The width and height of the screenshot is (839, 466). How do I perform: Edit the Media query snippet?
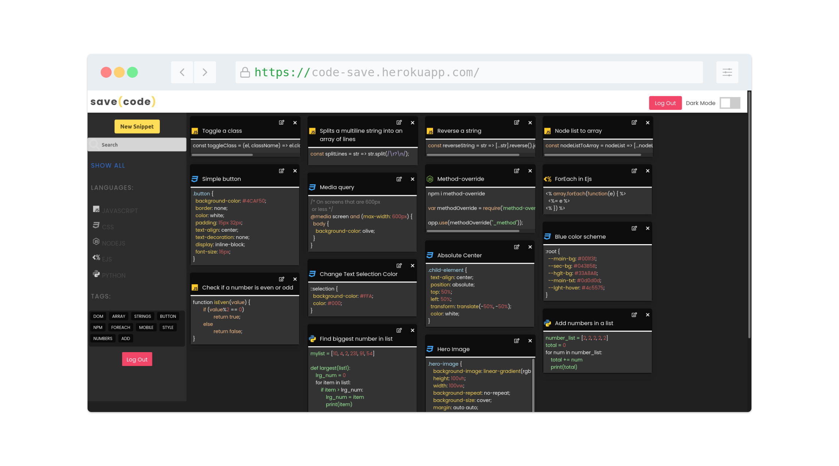[399, 179]
